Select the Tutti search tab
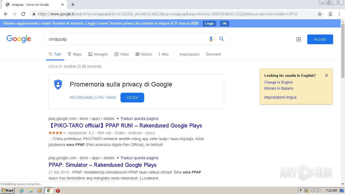 (x=55, y=54)
